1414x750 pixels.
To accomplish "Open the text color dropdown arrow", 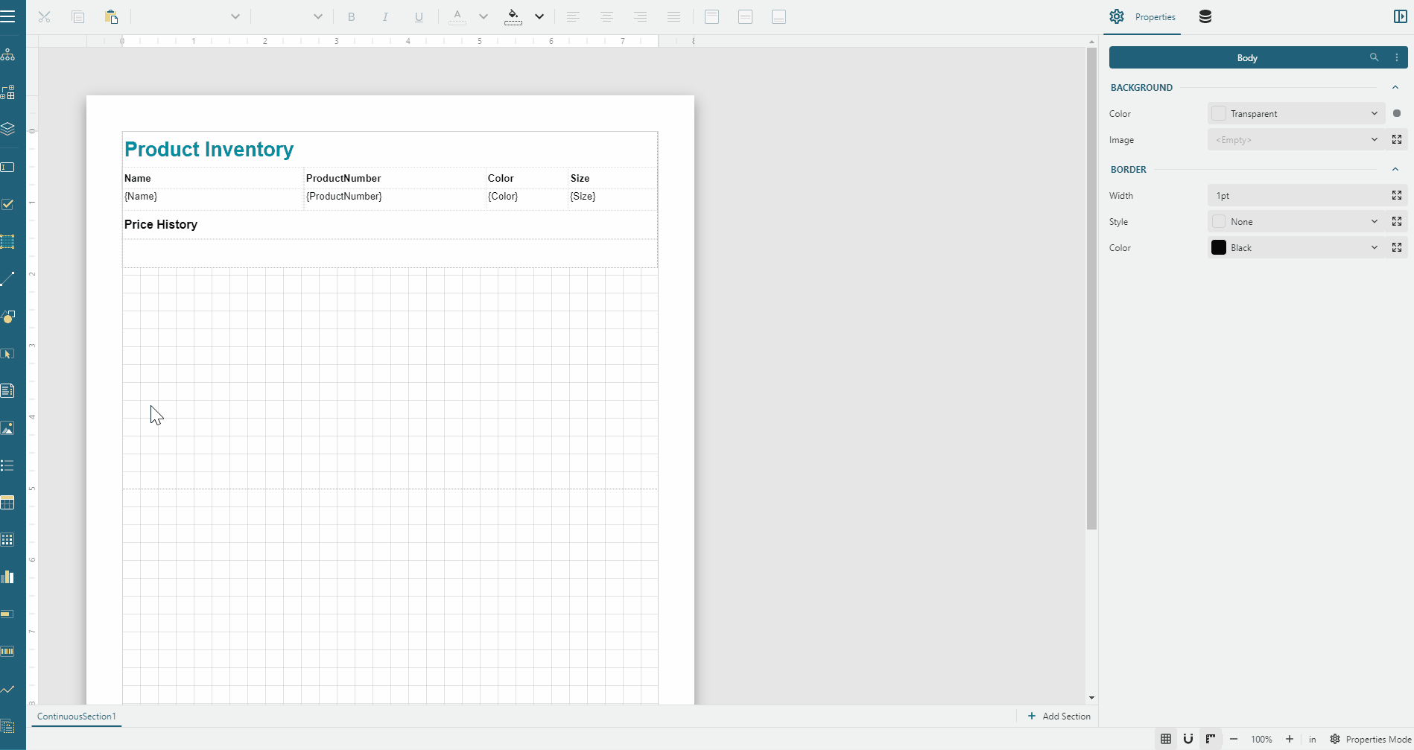I will pos(483,16).
